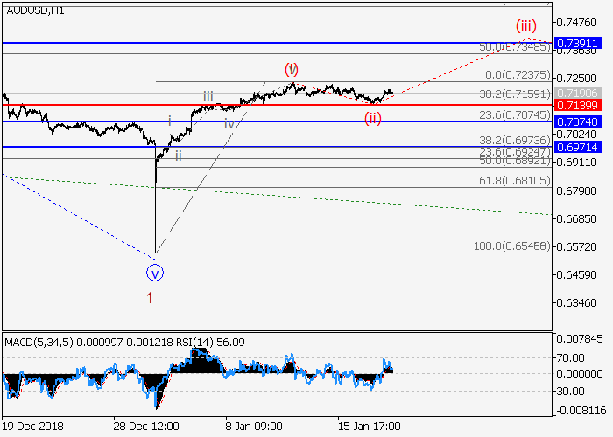Image resolution: width=613 pixels, height=437 pixels.
Task: Click the small wave ii label
Action: coord(179,156)
